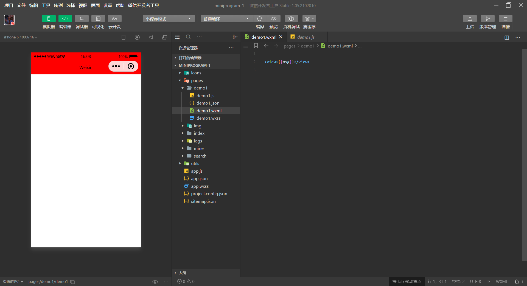Toggle the debugger panel button
Screen dimensions: 527x286
click(x=82, y=19)
